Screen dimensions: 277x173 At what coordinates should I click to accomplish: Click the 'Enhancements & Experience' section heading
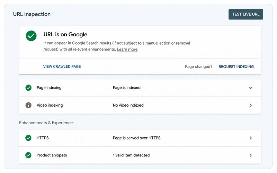pos(46,123)
